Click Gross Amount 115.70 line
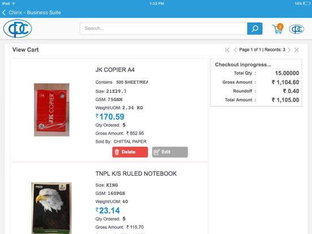Screen dimensions: 312x234 point(119,227)
